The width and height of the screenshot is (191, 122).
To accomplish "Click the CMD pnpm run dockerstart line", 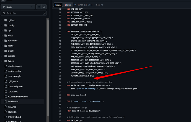I will [x=85, y=101].
